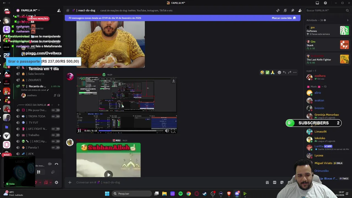The width and height of the screenshot is (352, 198).
Task: Open Activity settings gear beside Atividade
Action: pyautogui.click(x=325, y=20)
